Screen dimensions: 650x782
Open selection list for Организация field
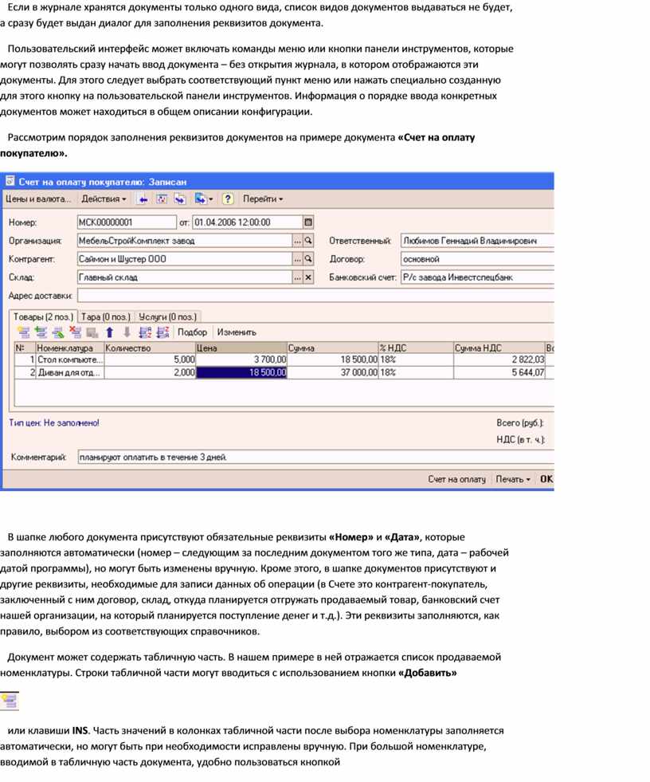pyautogui.click(x=298, y=241)
